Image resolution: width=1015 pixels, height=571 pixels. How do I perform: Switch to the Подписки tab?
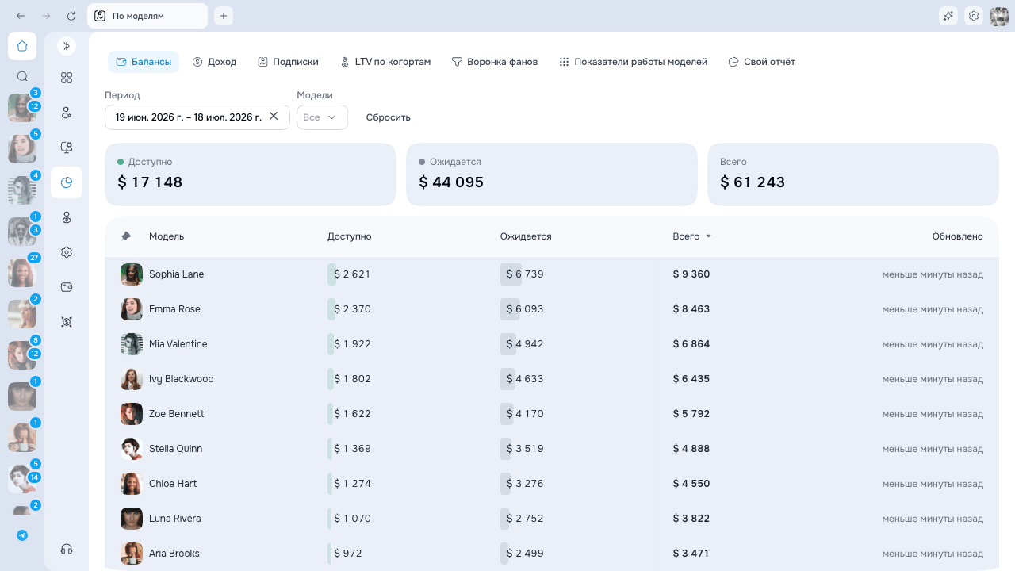[289, 62]
